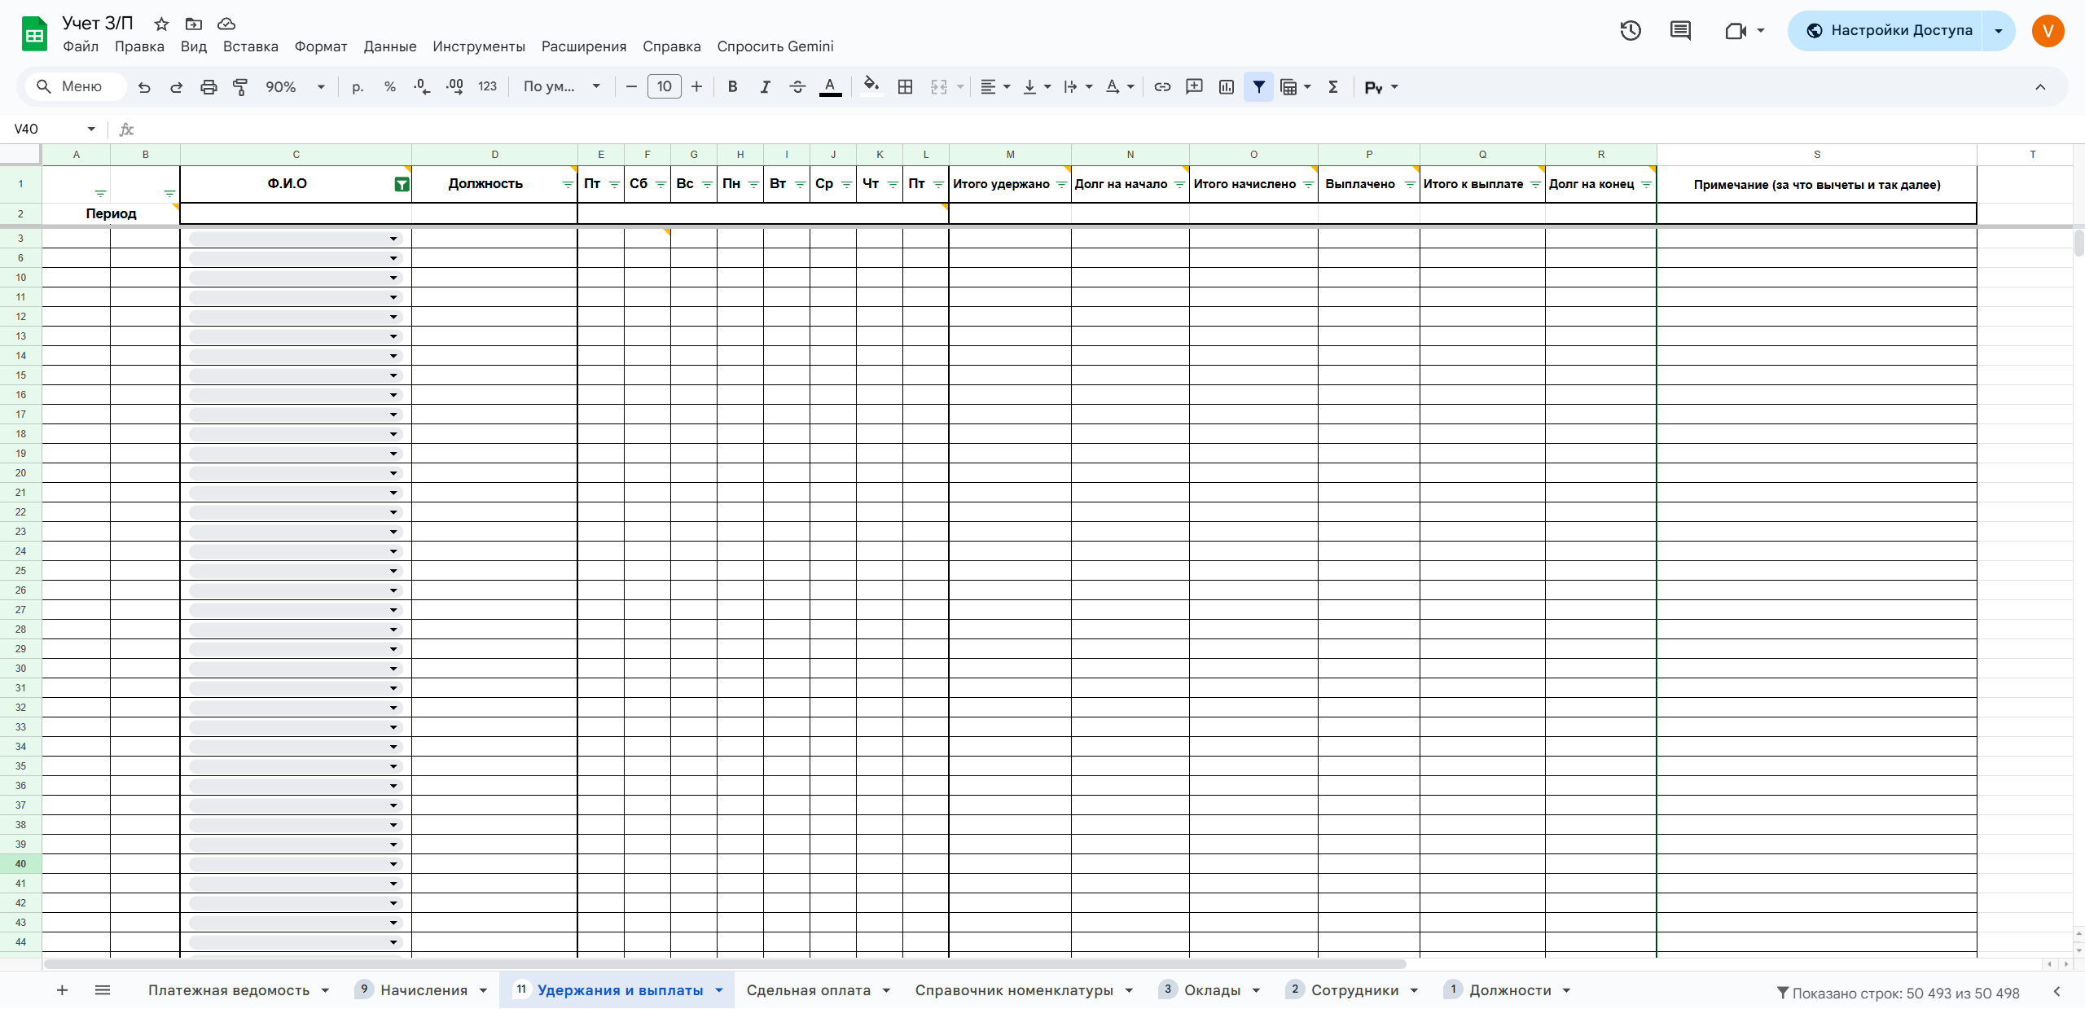Insert chart using chart icon
This screenshot has width=2085, height=1009.
[1227, 87]
